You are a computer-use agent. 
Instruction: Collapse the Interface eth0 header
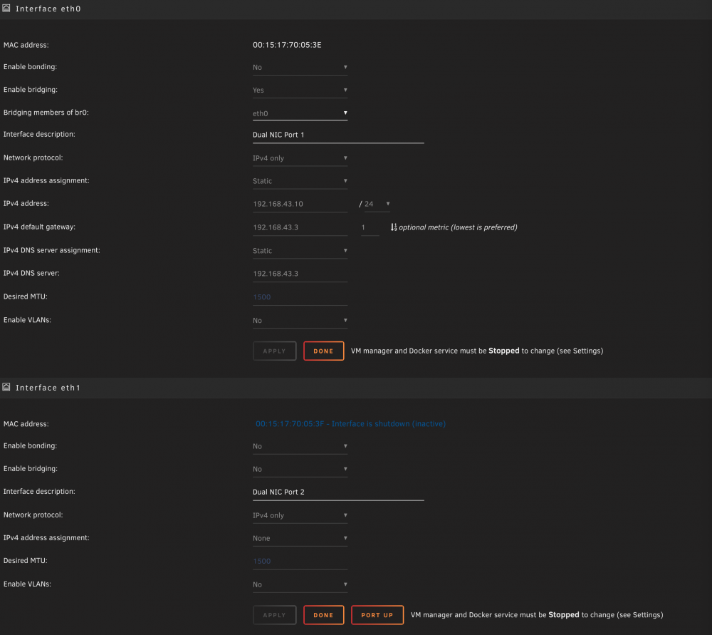point(356,9)
